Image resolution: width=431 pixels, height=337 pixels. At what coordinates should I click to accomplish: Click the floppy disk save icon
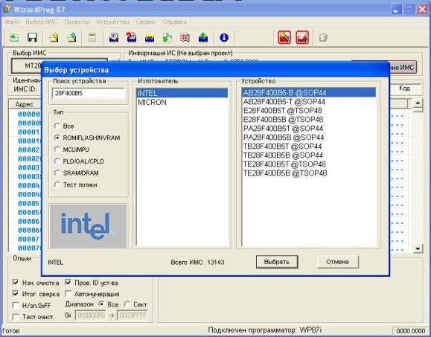click(x=33, y=37)
